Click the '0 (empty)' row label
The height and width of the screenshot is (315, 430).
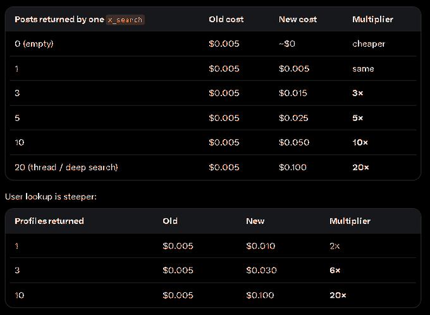(x=34, y=44)
